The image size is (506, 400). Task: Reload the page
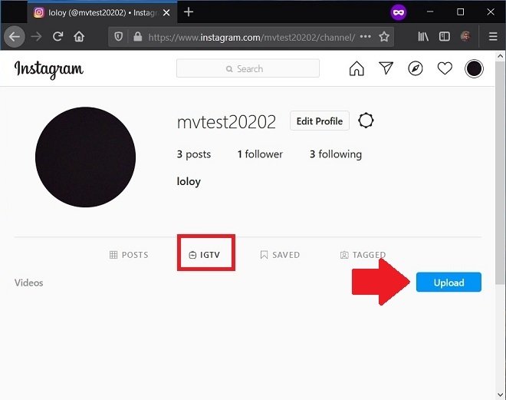pyautogui.click(x=58, y=37)
